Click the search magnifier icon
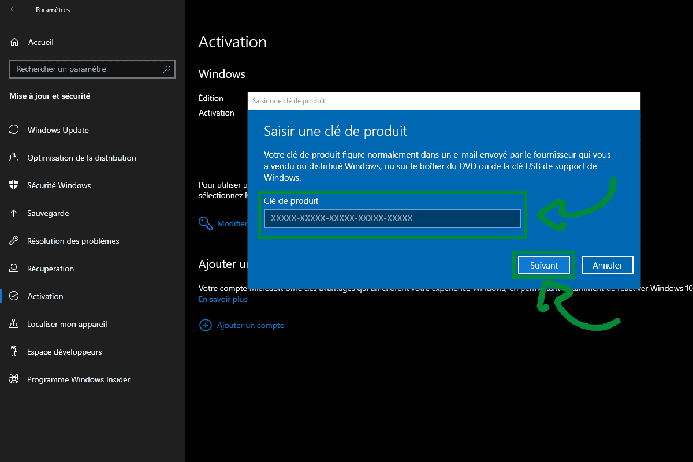 [167, 69]
